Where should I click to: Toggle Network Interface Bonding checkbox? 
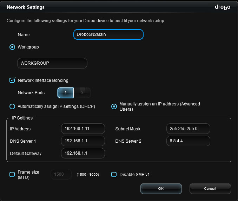point(12,80)
